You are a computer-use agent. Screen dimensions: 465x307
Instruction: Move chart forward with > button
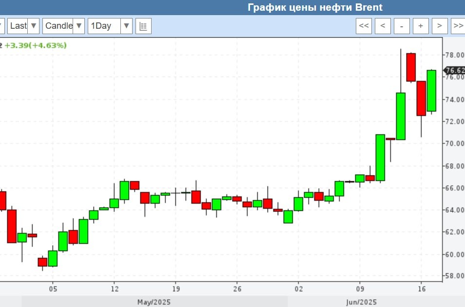[x=440, y=26]
